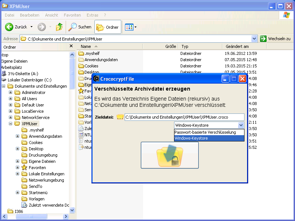The height and width of the screenshot is (221, 295).
Task: Toggle the encryption method combo box arrow
Action: pos(241,125)
